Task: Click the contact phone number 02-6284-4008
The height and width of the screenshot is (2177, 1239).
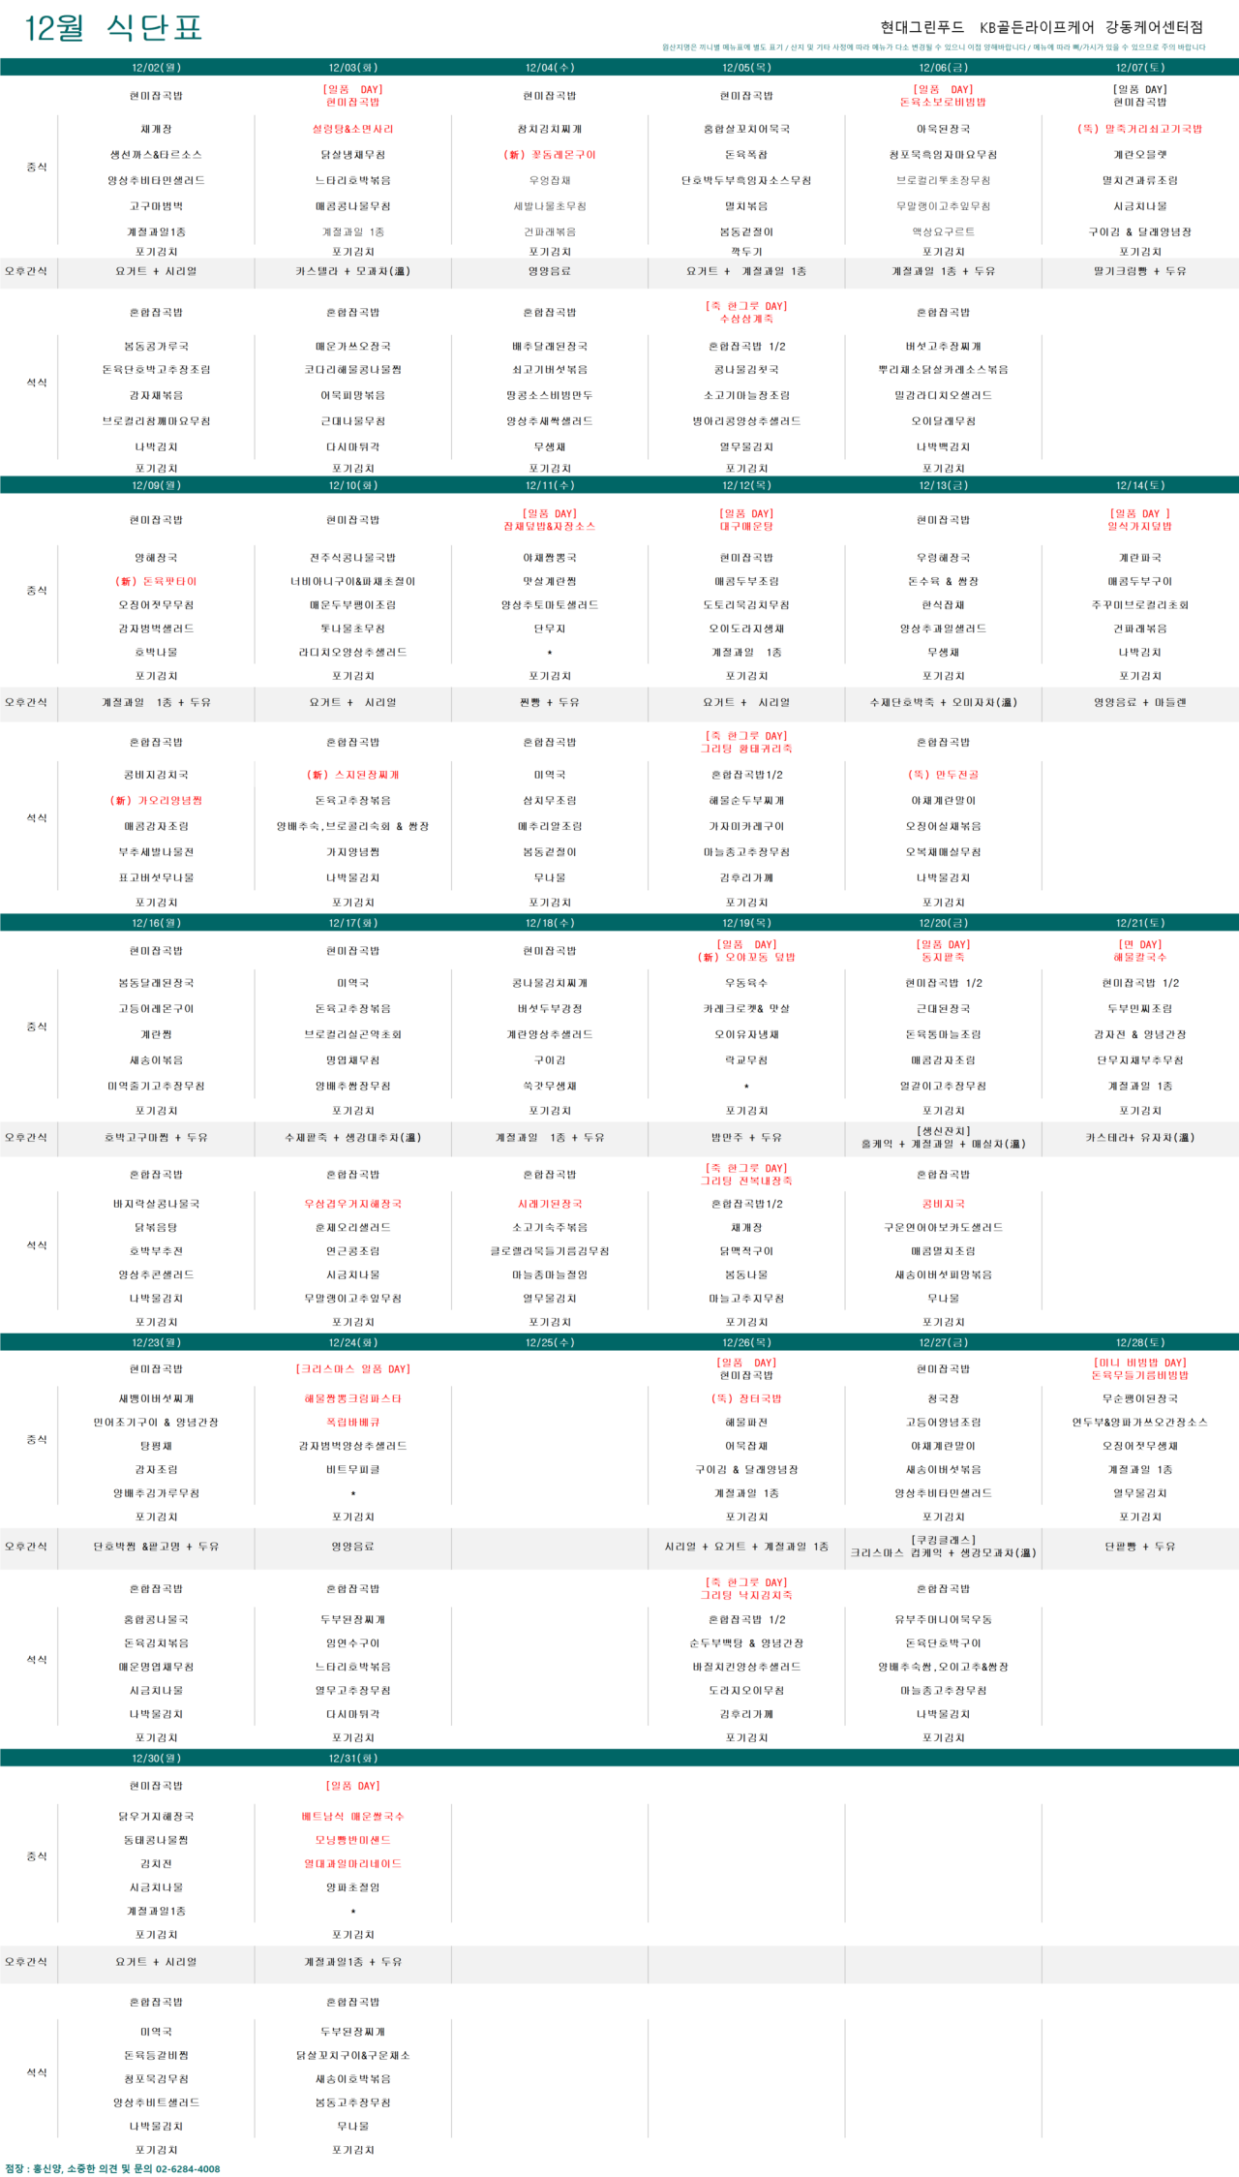Action: [188, 2168]
